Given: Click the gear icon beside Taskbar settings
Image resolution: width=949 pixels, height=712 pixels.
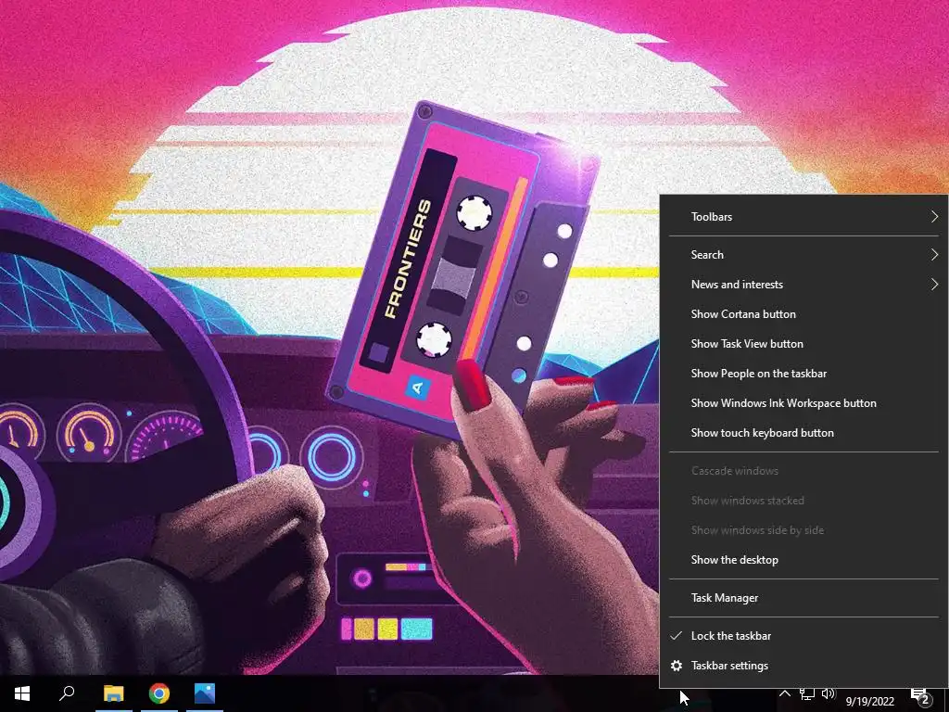Looking at the screenshot, I should [677, 666].
